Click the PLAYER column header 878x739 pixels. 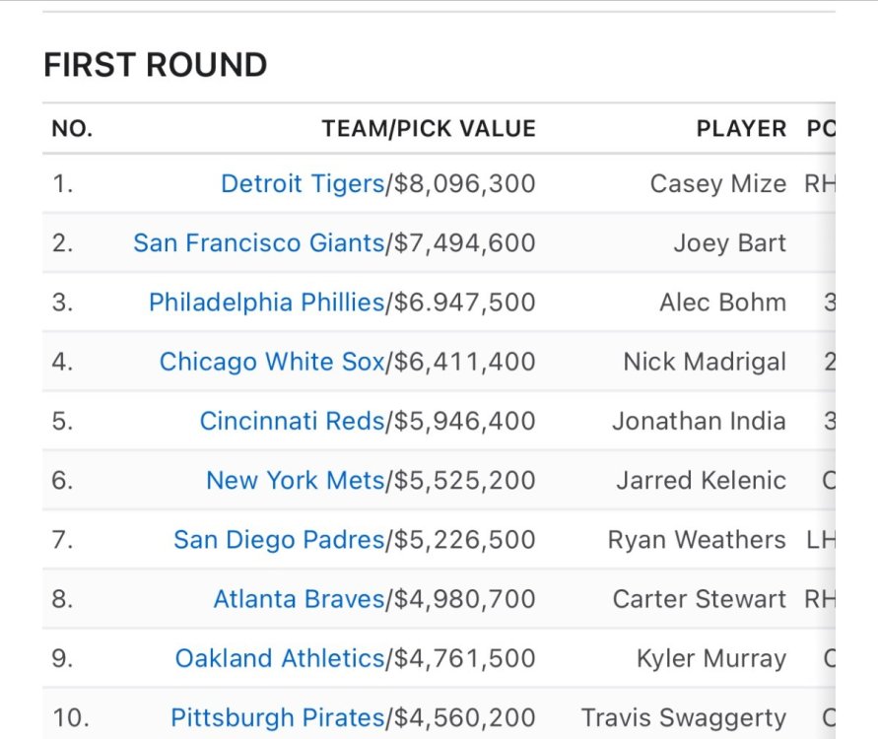tap(741, 129)
